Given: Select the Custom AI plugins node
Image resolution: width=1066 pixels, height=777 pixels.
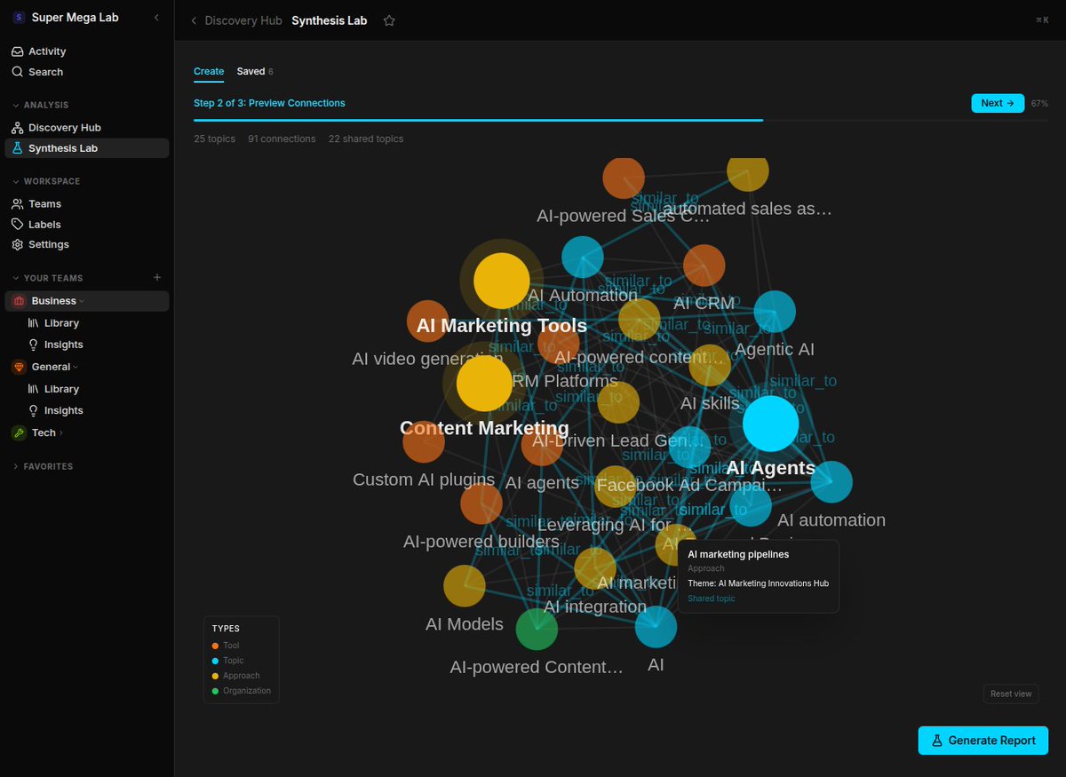Looking at the screenshot, I should (424, 442).
